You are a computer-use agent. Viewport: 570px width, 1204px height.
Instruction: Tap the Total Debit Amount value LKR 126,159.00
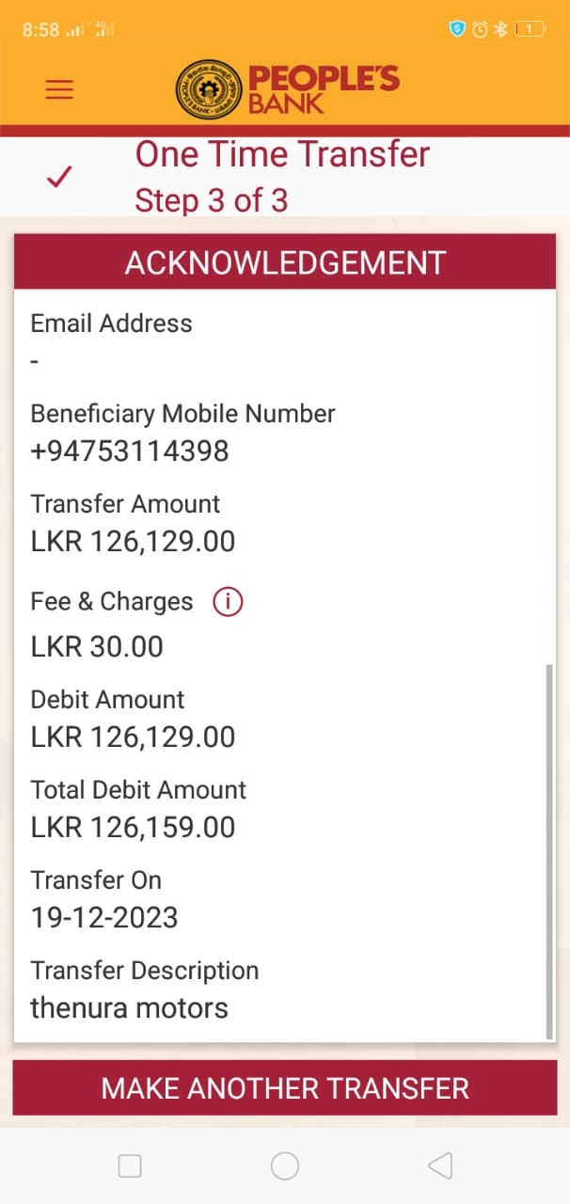(133, 828)
